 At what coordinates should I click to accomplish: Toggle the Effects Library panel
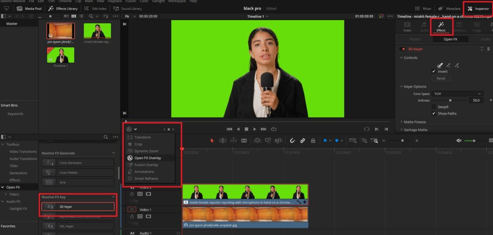(x=63, y=9)
